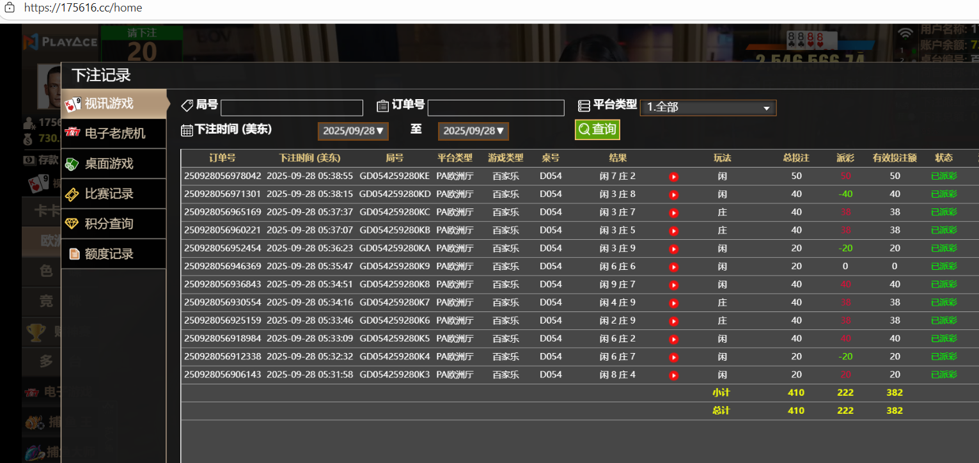Screen dimensions: 979x463
Task: Click the calendar icon beside 下注时间
Action: click(x=187, y=130)
